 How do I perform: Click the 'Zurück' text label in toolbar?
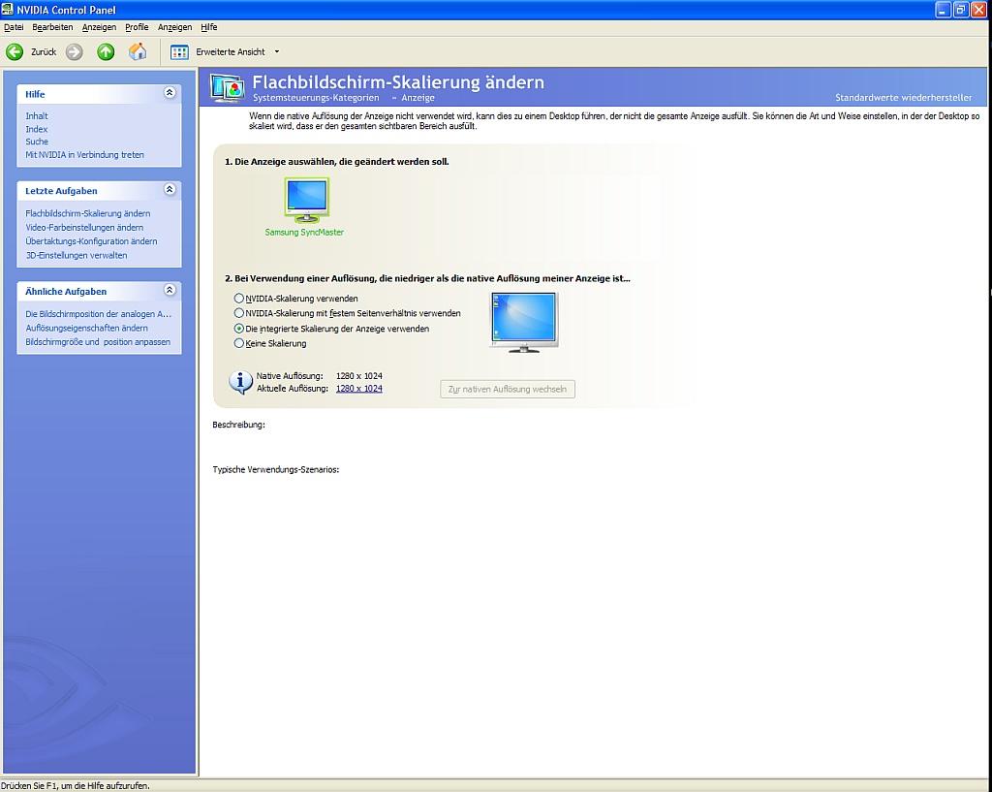[44, 52]
